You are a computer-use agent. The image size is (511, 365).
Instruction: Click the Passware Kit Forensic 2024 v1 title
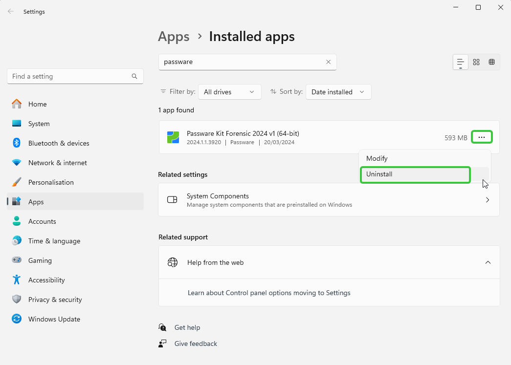point(243,133)
